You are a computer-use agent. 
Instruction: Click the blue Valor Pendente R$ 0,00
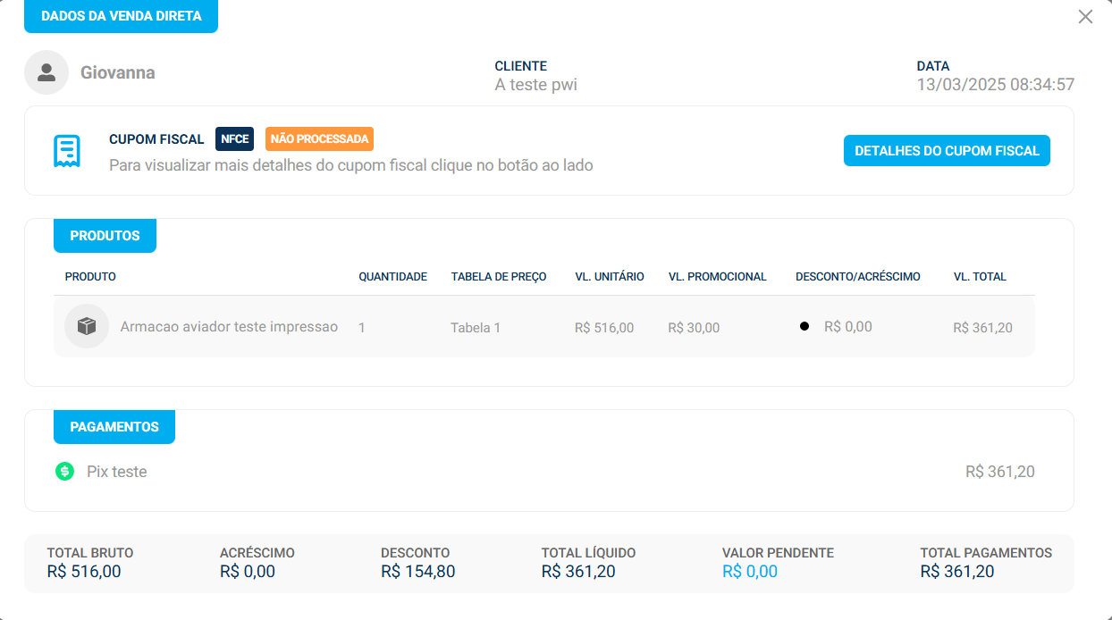(x=750, y=572)
